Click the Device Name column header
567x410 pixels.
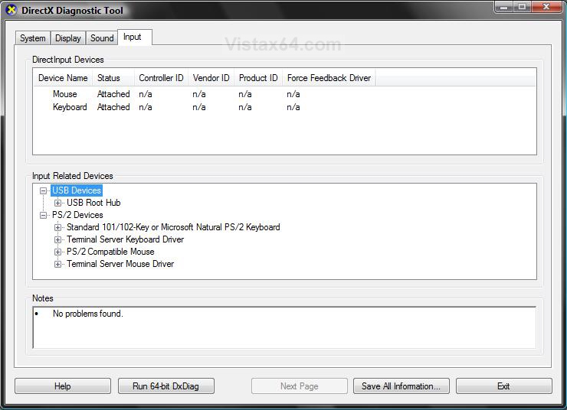tap(63, 78)
